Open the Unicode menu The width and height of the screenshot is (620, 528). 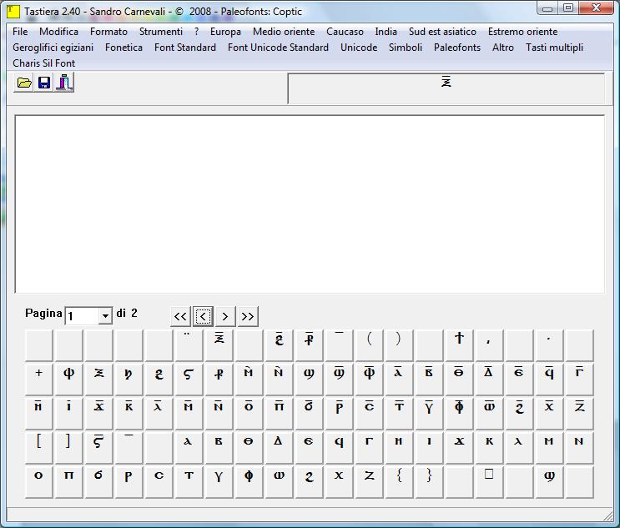click(359, 48)
